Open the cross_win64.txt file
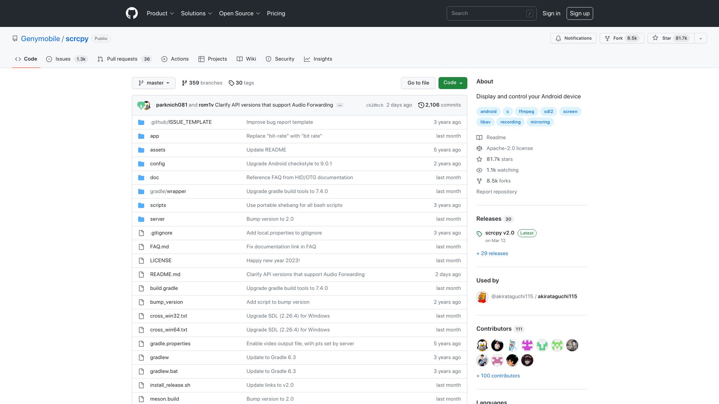This screenshot has width=719, height=404. 169,330
